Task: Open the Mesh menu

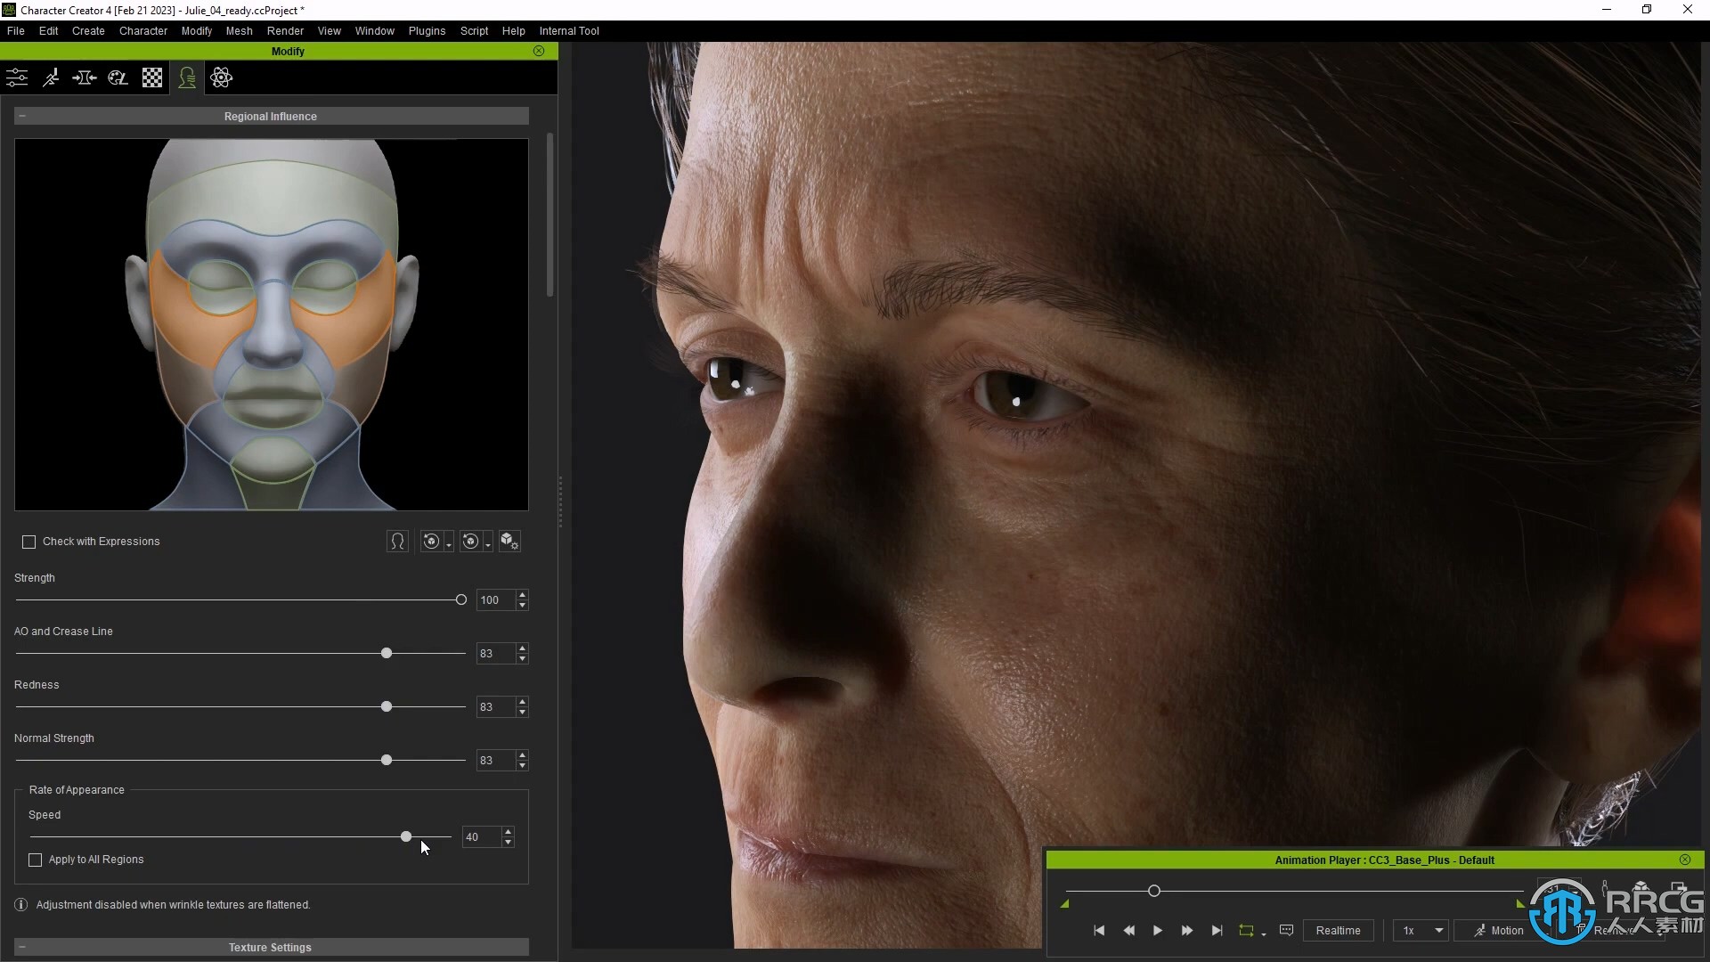Action: click(x=240, y=30)
